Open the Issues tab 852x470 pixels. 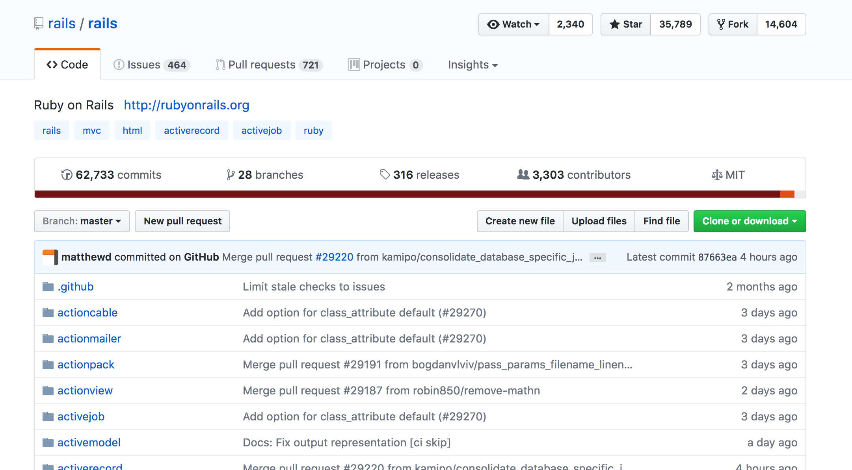pos(152,65)
